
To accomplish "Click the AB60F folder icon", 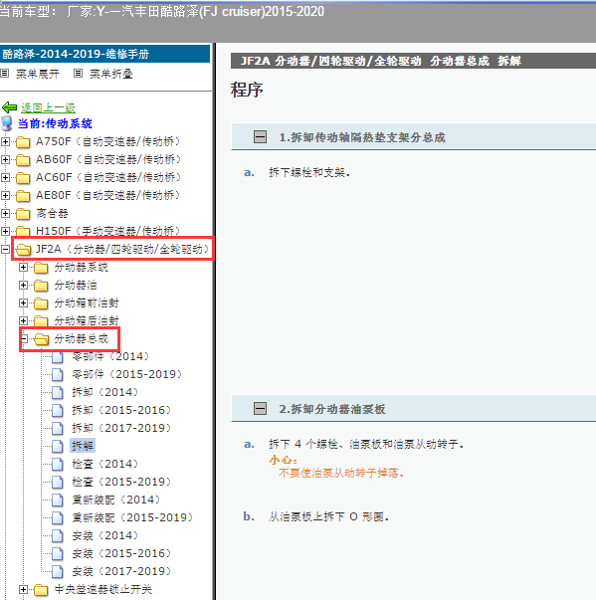I will click(23, 160).
